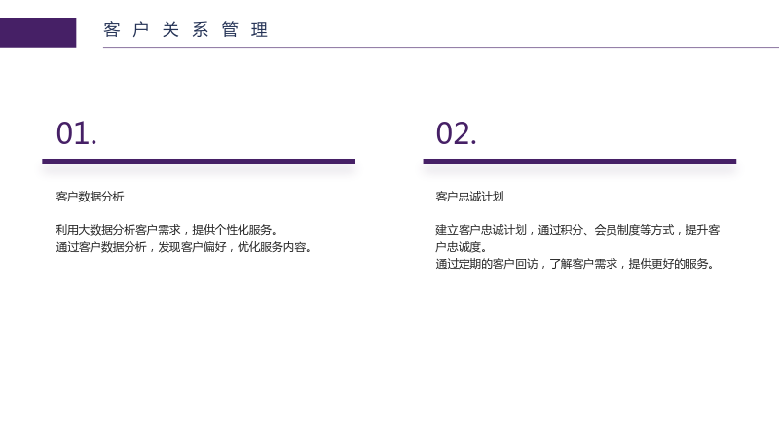Click the line starting 通过定期的客户回访

coord(575,264)
